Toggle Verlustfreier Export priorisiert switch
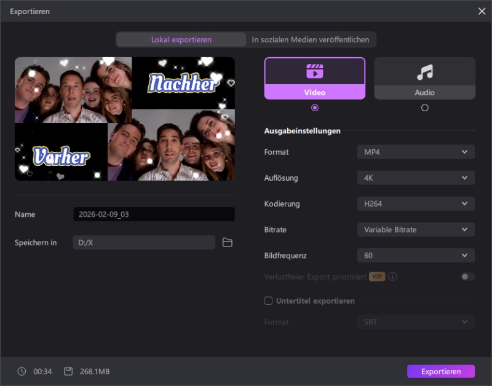Image resolution: width=492 pixels, height=386 pixels. (x=467, y=277)
